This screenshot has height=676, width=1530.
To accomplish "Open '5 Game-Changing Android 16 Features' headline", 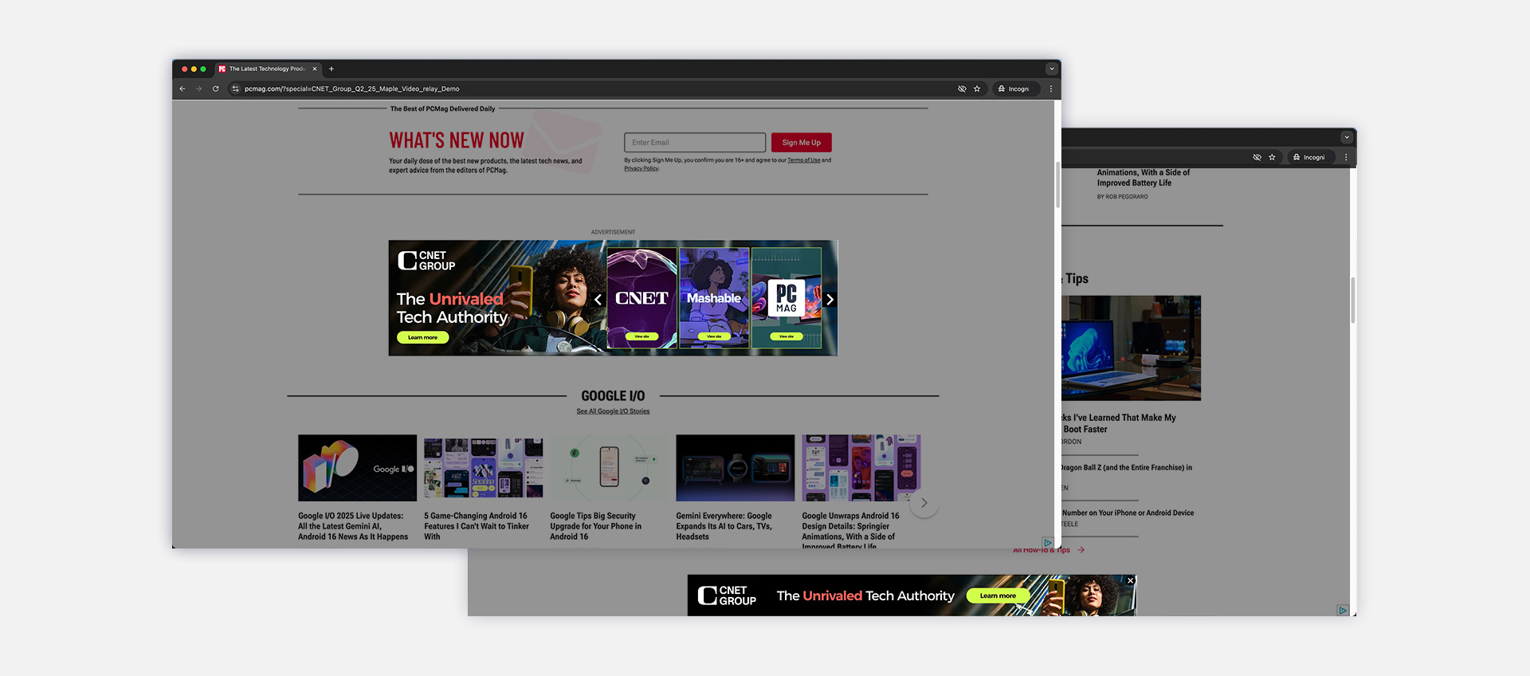I will pyautogui.click(x=477, y=526).
